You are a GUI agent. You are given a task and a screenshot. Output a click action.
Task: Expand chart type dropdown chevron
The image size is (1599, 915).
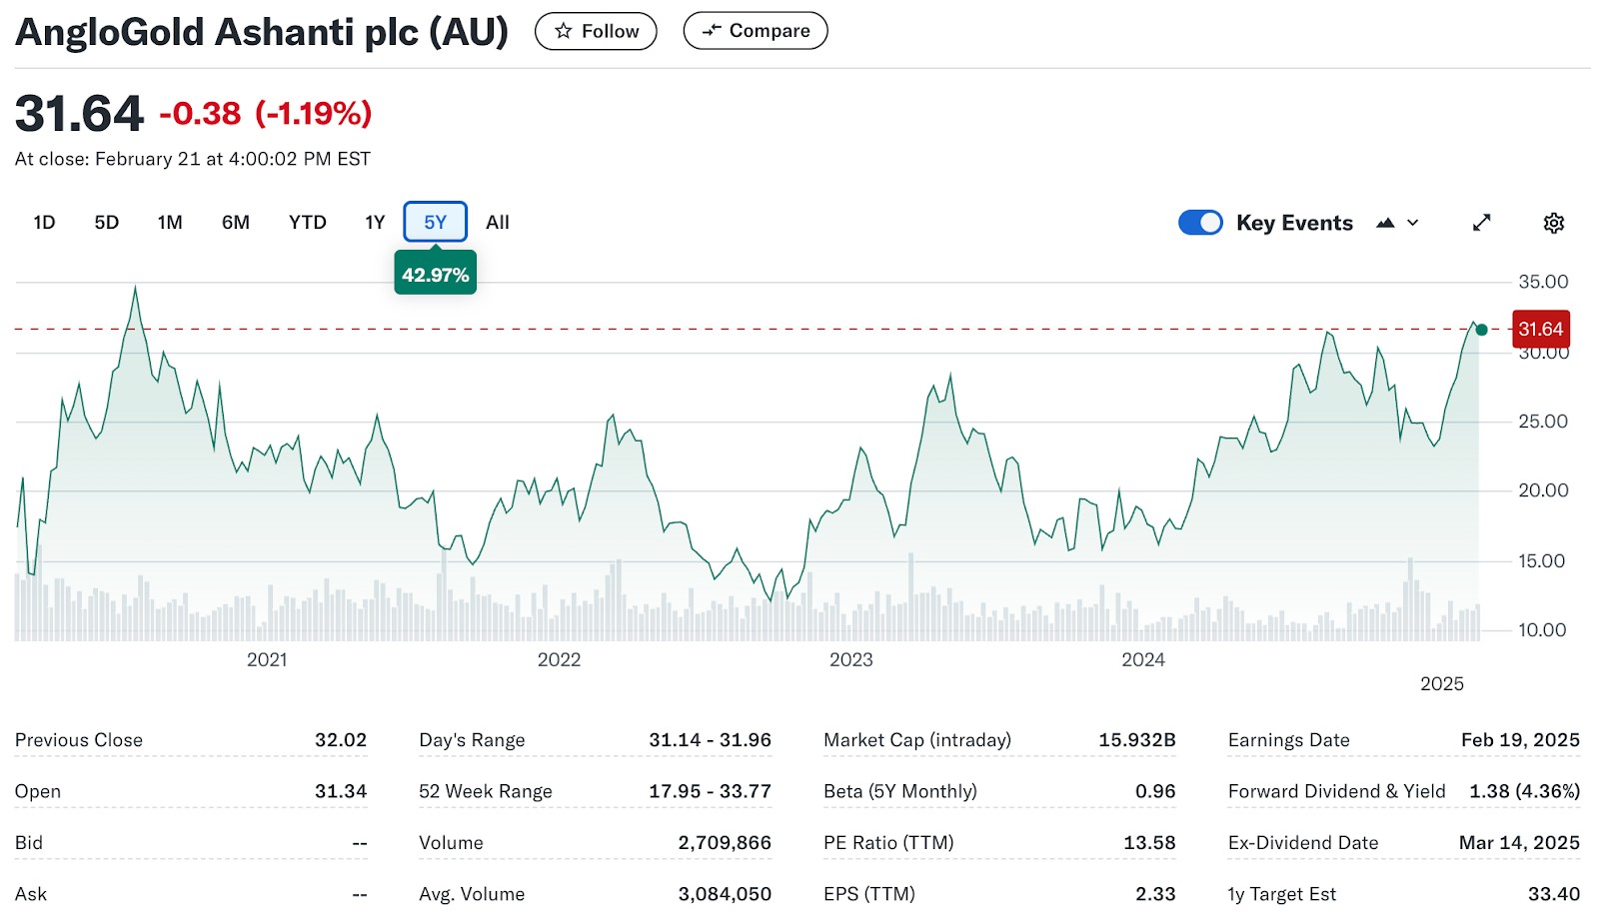click(x=1413, y=223)
